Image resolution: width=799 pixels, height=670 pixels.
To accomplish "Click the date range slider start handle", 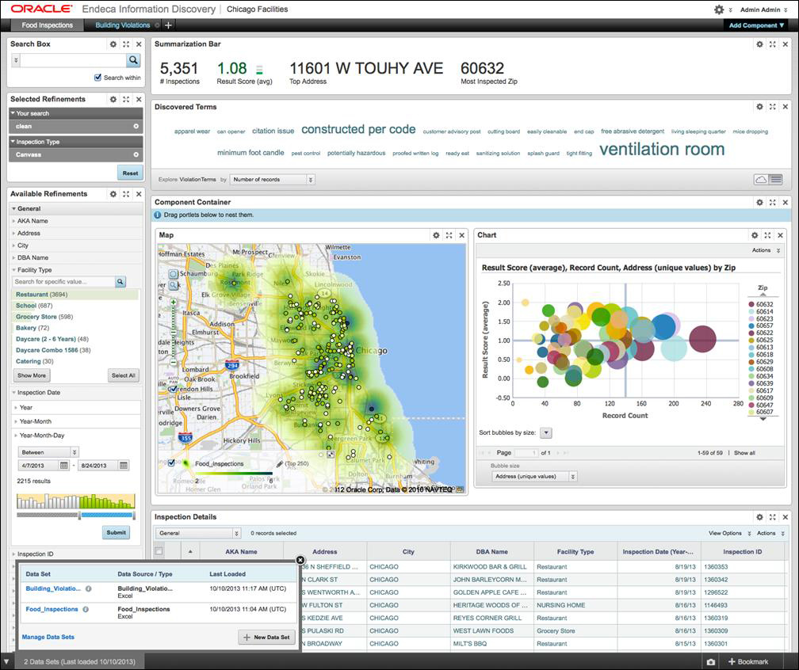I will (79, 516).
